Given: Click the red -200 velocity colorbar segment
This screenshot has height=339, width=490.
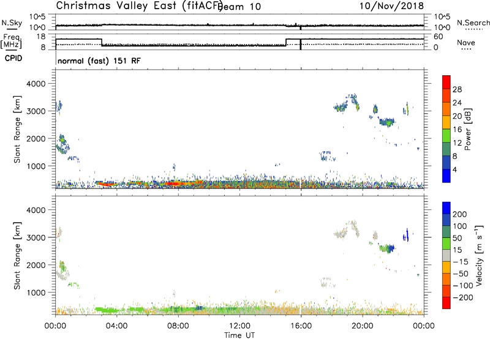Looking at the screenshot, I should click(447, 303).
